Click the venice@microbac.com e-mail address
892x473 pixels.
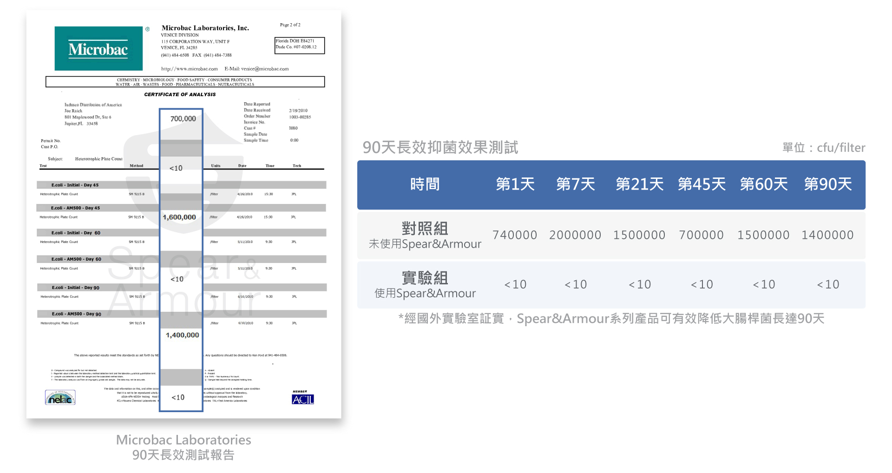pyautogui.click(x=265, y=69)
